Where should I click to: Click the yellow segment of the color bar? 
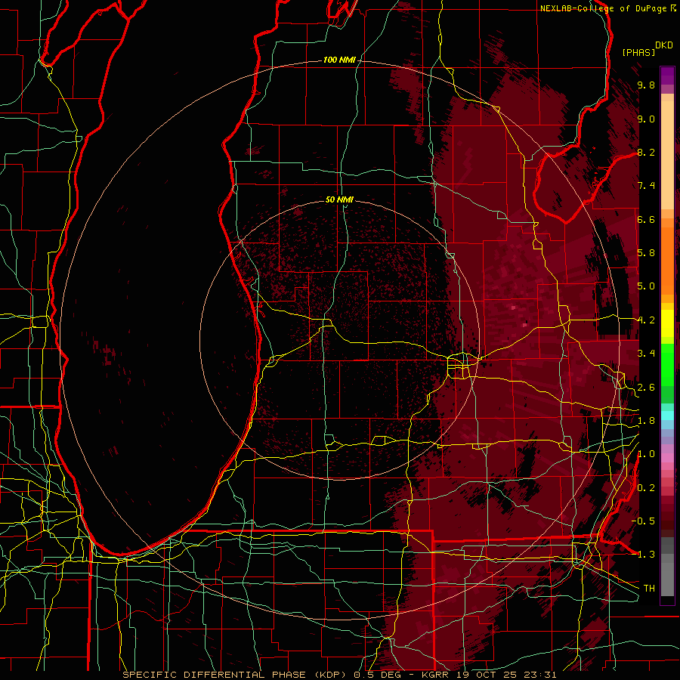pyautogui.click(x=667, y=323)
